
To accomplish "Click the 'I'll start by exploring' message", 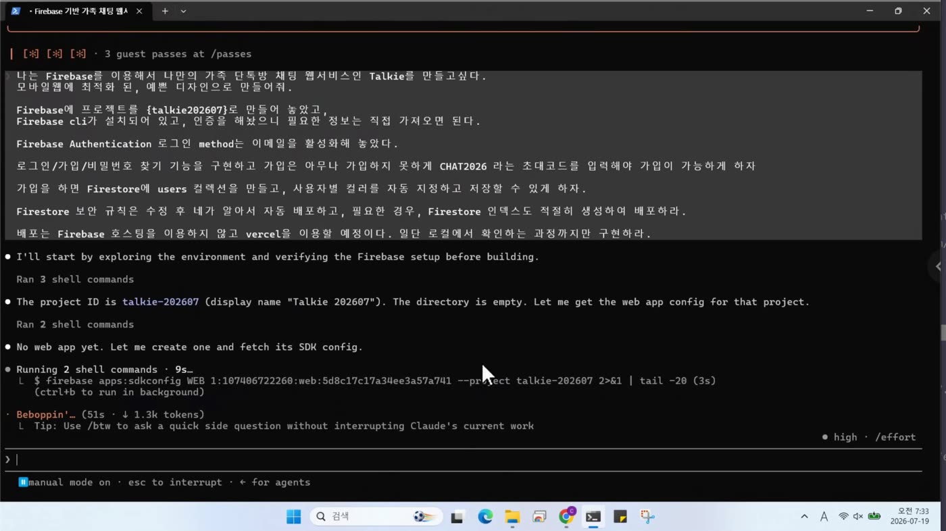I will pos(278,257).
